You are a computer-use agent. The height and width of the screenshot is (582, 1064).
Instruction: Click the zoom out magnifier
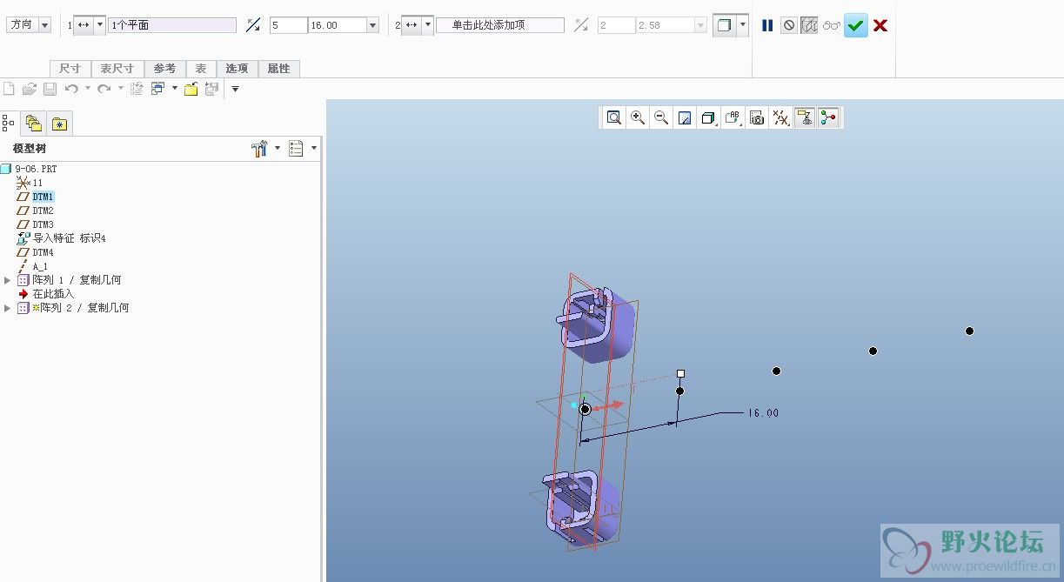pyautogui.click(x=661, y=117)
